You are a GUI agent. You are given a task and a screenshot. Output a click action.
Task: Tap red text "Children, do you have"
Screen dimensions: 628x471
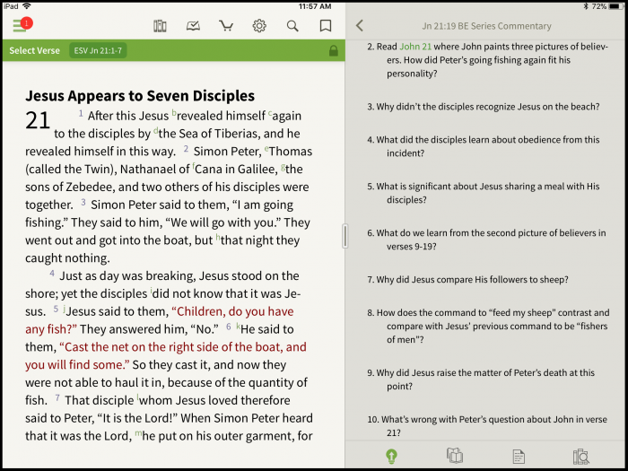coord(232,311)
